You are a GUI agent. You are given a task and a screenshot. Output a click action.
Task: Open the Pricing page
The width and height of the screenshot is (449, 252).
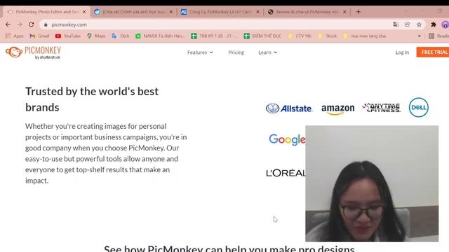click(x=236, y=52)
